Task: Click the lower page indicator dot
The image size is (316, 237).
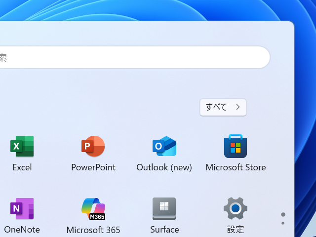Action: (283, 223)
